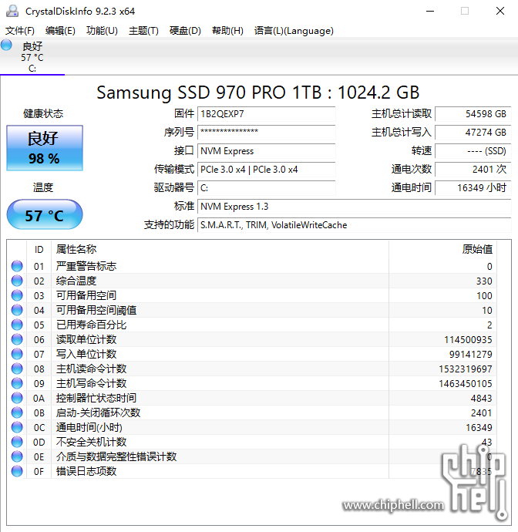Click the status orb for ID 06 读取单位计数
518x532 pixels.
point(17,339)
